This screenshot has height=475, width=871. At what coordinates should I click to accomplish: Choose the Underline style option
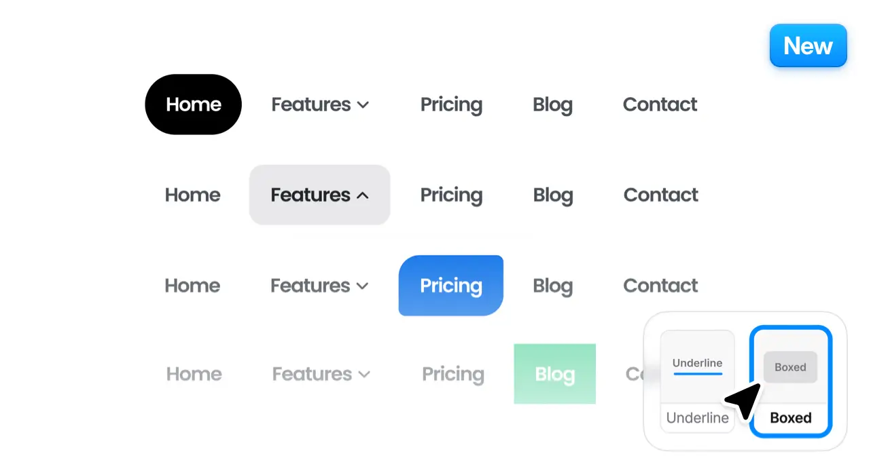(697, 418)
